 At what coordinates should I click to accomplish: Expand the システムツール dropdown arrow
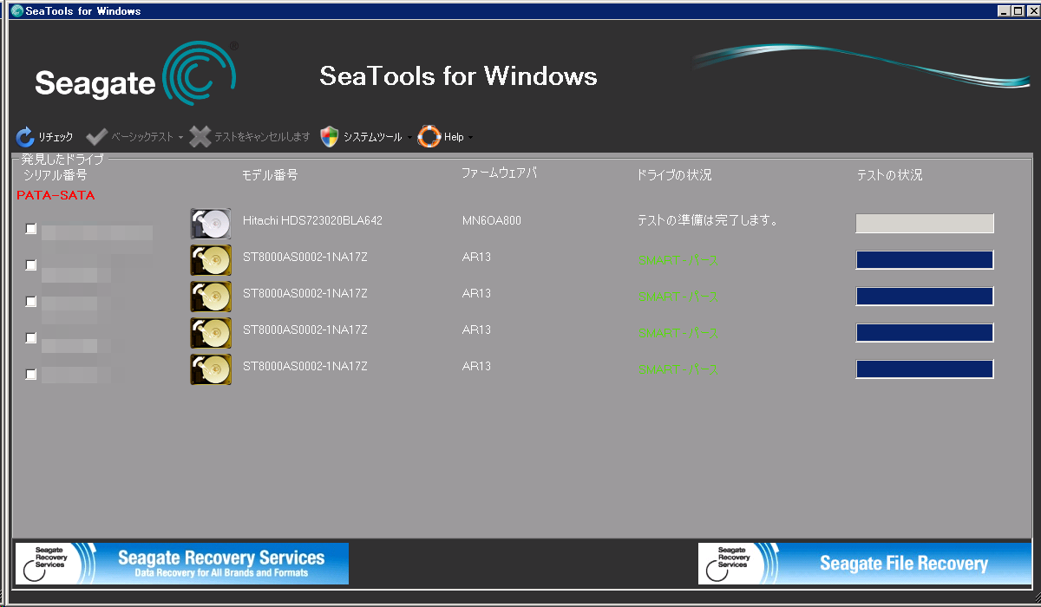[409, 138]
